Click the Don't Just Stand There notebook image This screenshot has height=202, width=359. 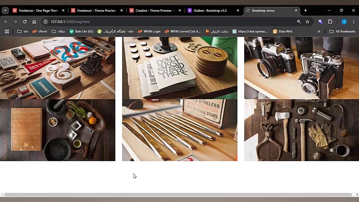[179, 68]
